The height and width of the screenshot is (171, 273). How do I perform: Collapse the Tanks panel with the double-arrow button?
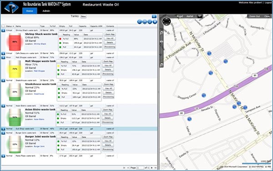pyautogui.click(x=154, y=16)
